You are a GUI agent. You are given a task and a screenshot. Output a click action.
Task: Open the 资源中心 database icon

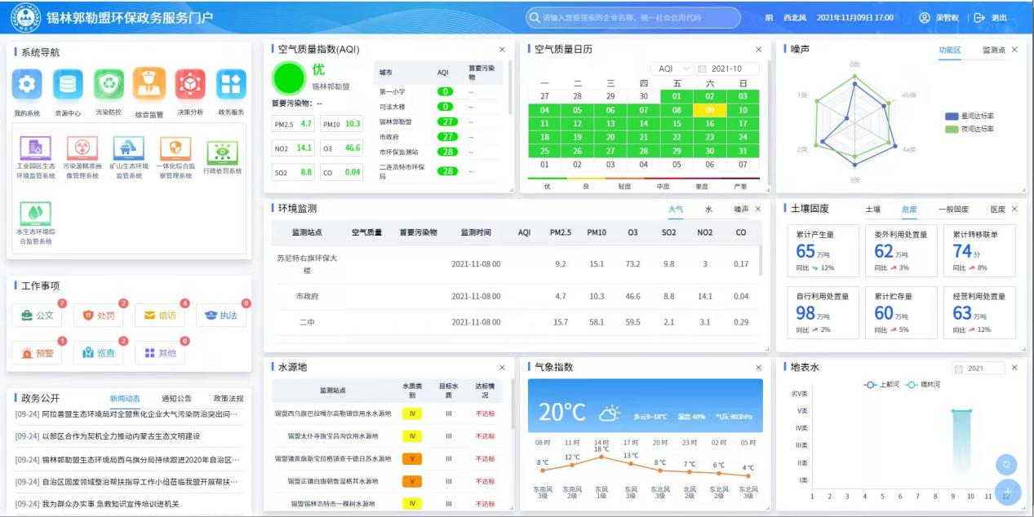pos(68,83)
